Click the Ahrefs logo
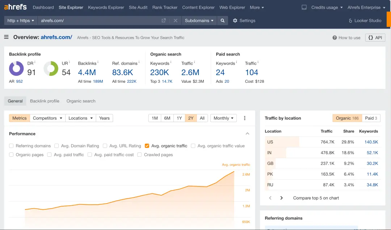 [x=16, y=7]
